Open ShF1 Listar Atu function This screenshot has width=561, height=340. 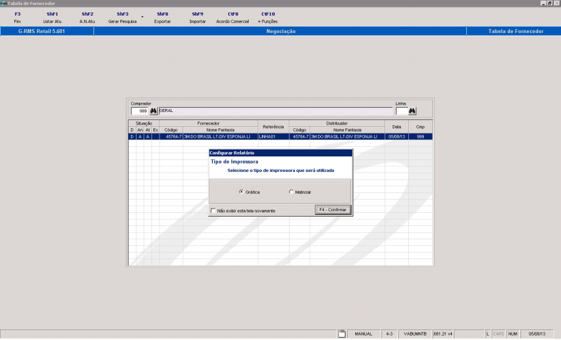tap(52, 17)
